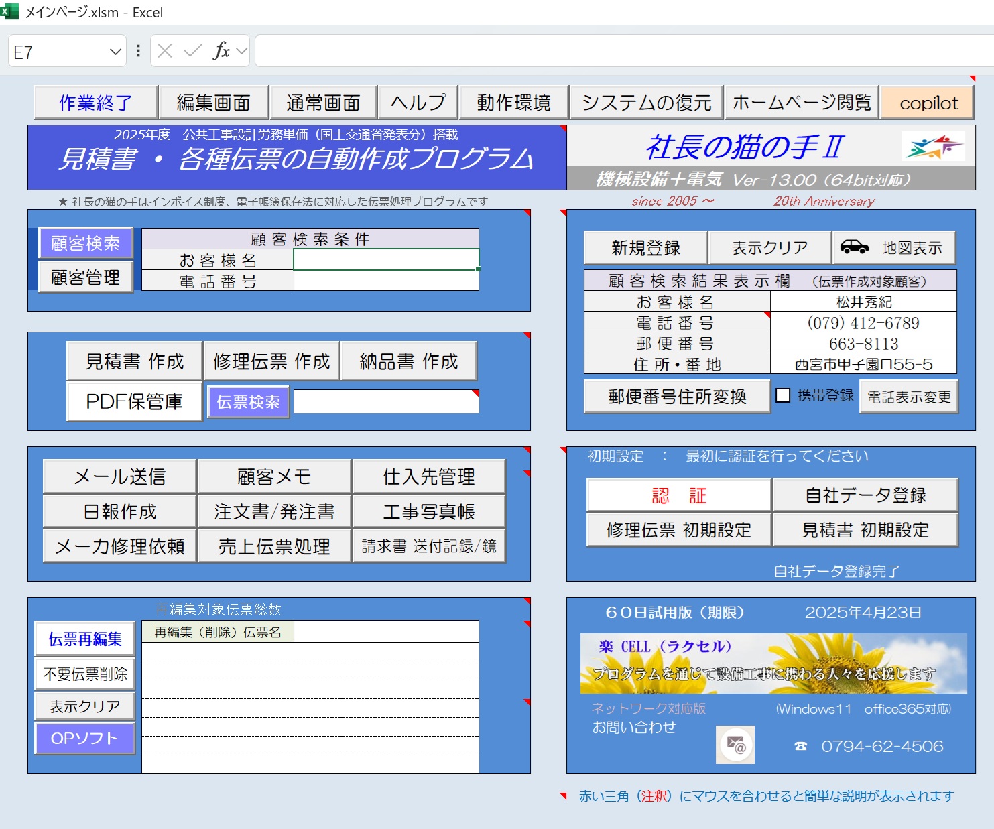Viewport: 994px width, 829px height.
Task: Open ホームページ閲覧
Action: pyautogui.click(x=802, y=103)
